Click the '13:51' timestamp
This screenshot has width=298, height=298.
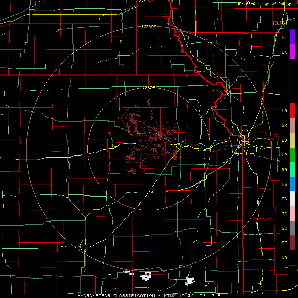(x=217, y=296)
